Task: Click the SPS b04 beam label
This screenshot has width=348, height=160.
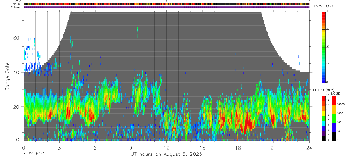Action: click(x=34, y=154)
